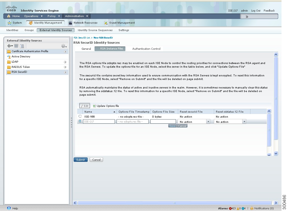Switch to the Authentication Control tab

146,49
